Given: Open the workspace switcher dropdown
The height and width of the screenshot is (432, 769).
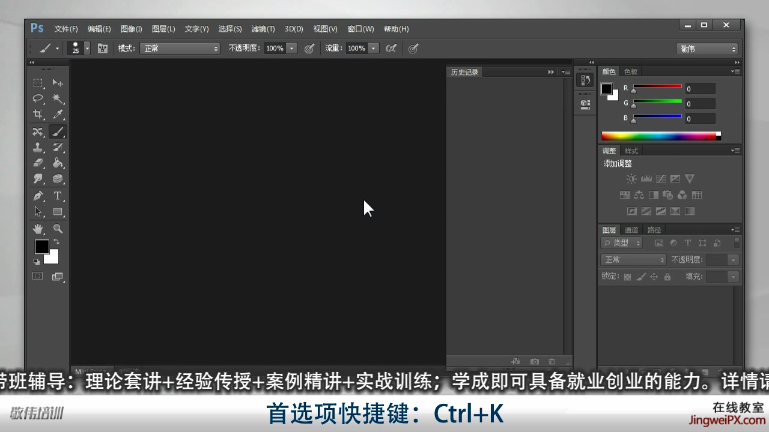Looking at the screenshot, I should (x=707, y=49).
